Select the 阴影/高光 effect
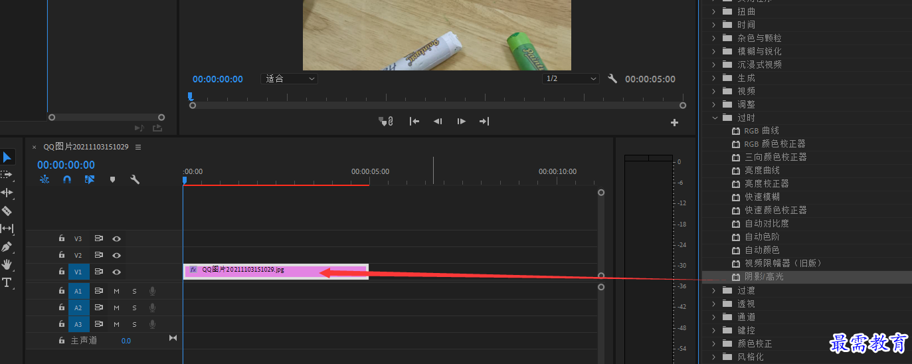 [x=764, y=277]
